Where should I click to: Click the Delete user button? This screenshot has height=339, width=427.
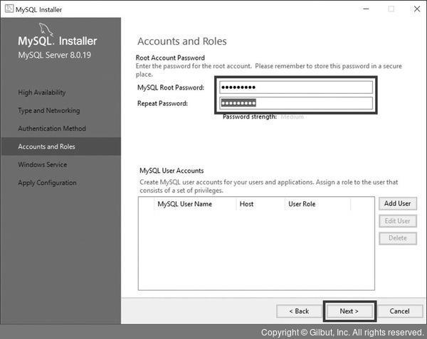point(398,238)
